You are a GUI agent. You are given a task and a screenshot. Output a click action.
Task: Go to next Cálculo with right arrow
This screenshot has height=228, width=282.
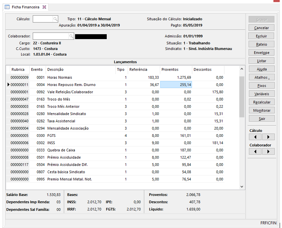click(x=268, y=137)
